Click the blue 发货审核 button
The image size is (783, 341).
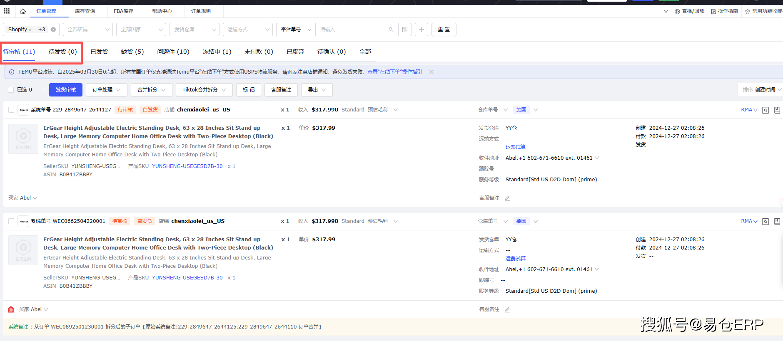coord(66,90)
